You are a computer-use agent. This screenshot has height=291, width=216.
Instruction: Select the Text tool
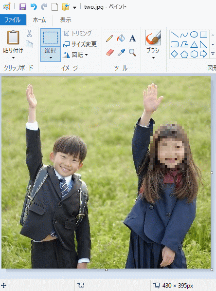[x=132, y=39]
